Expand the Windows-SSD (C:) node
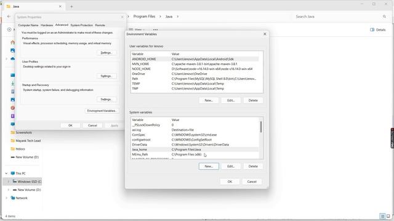 [8, 182]
